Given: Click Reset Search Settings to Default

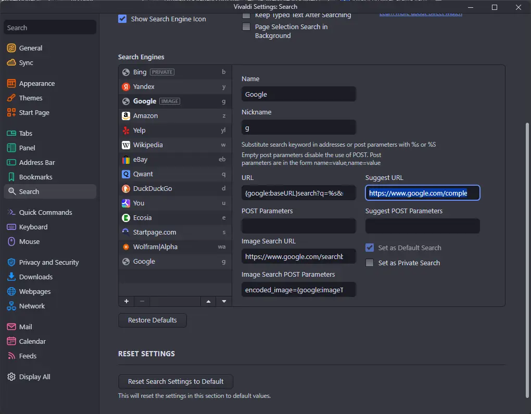Looking at the screenshot, I should click(175, 382).
